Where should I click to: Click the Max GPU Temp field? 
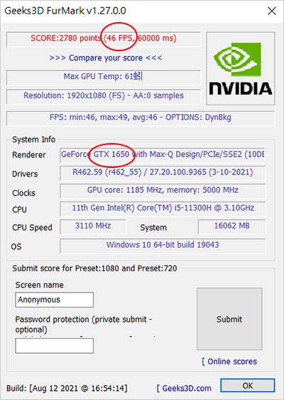(104, 78)
